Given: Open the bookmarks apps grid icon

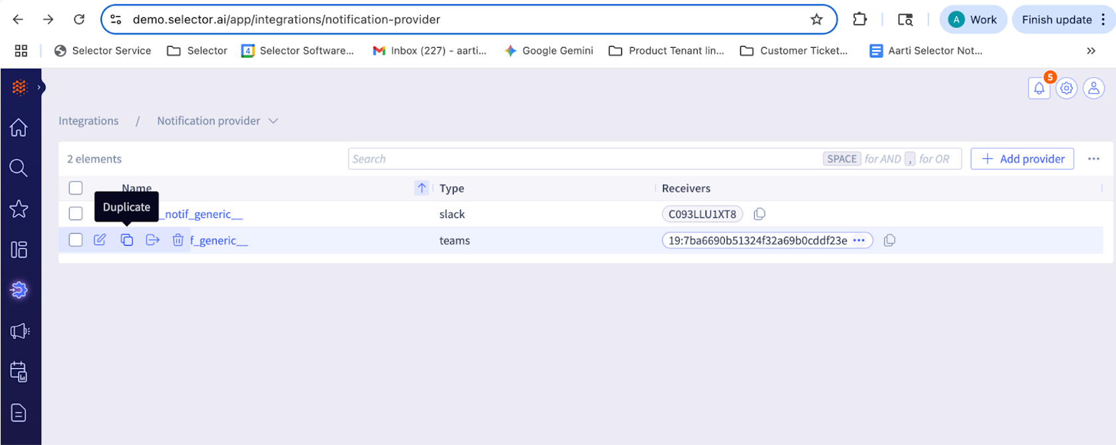Looking at the screenshot, I should [21, 50].
